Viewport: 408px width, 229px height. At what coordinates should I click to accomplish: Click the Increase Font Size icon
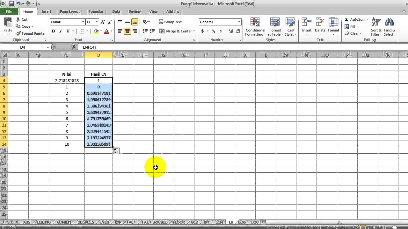point(103,22)
